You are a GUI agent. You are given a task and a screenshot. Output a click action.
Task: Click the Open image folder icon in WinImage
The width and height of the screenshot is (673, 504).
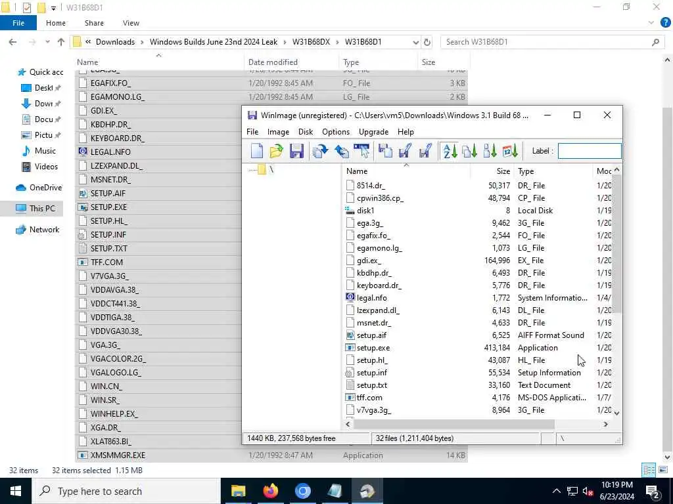(x=277, y=151)
